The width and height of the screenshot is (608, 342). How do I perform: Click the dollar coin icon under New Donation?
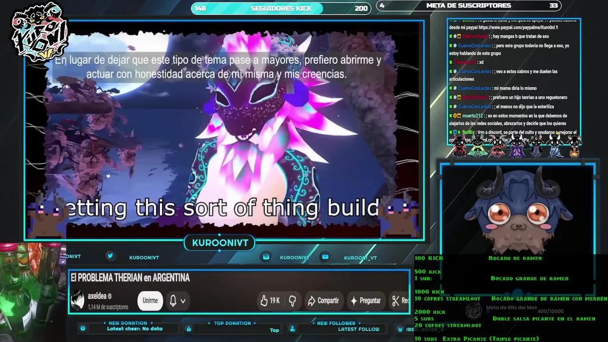[83, 328]
